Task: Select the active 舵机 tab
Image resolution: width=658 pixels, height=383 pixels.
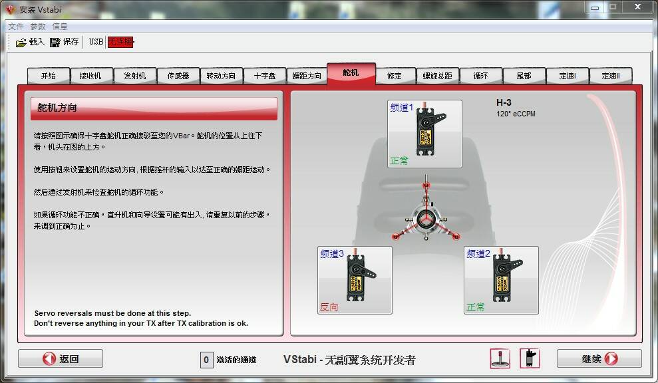Action: [351, 73]
